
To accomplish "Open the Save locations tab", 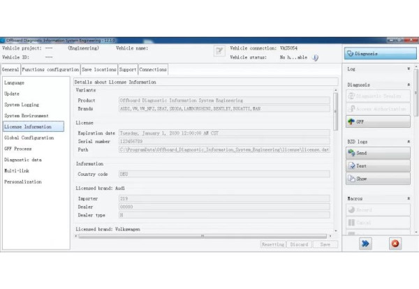I will 98,70.
